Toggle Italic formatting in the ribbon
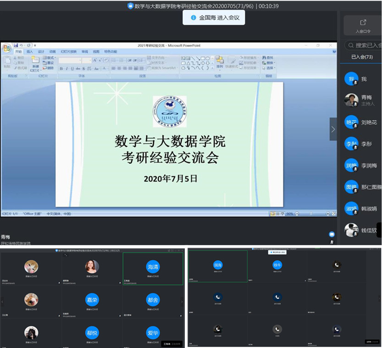382x348 pixels. 66,68
